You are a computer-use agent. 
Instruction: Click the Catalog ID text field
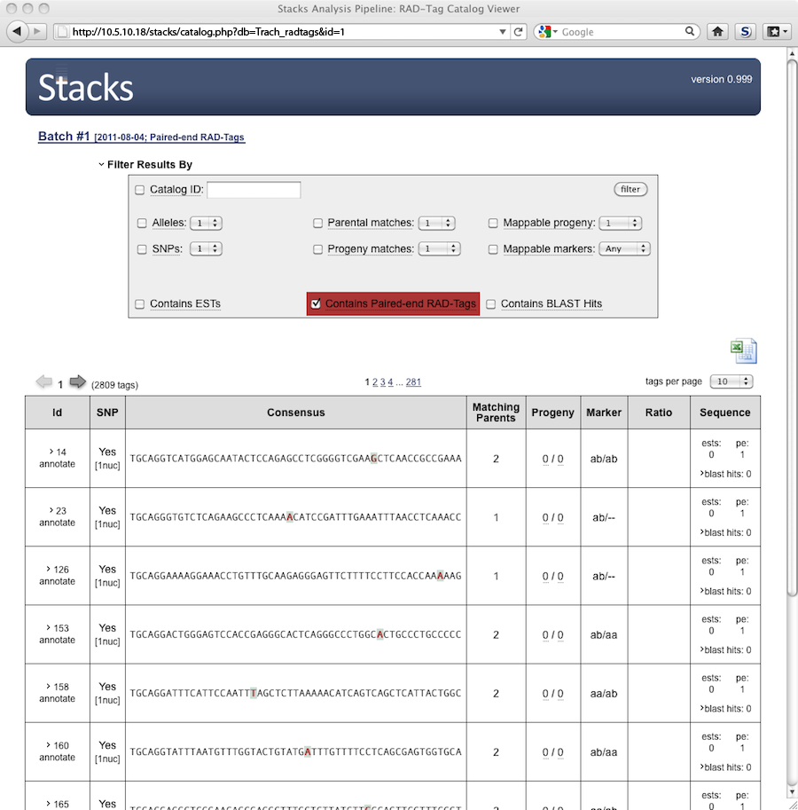(254, 190)
